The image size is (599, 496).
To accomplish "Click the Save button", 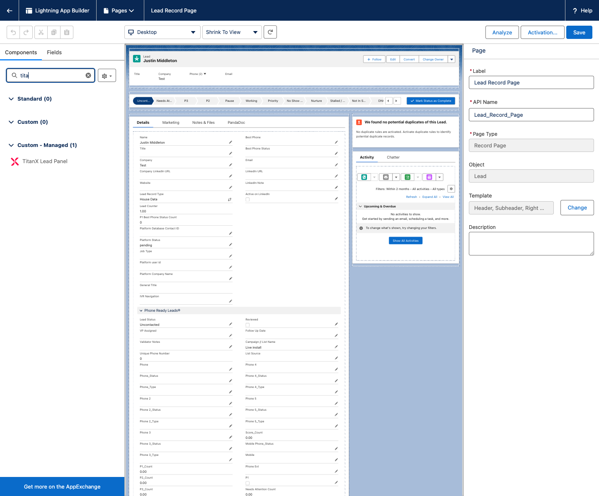I will 579,32.
